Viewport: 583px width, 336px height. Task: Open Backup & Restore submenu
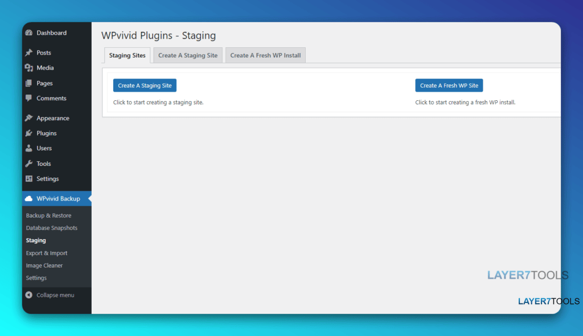48,215
